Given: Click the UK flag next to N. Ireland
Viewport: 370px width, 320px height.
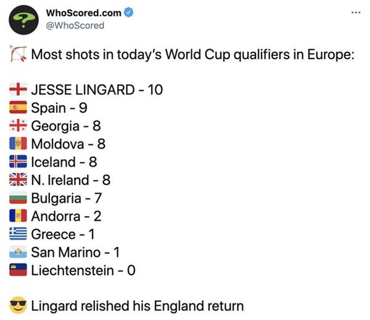Looking at the screenshot, I should (18, 180).
